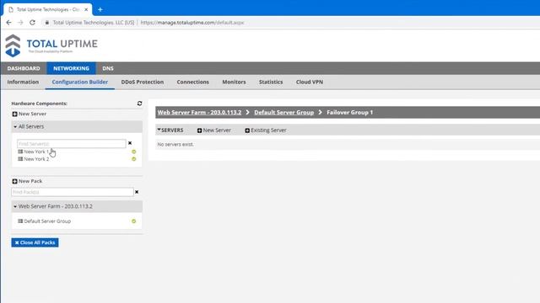The image size is (540, 303).
Task: Click the New York 2 server icon
Action: [20, 159]
